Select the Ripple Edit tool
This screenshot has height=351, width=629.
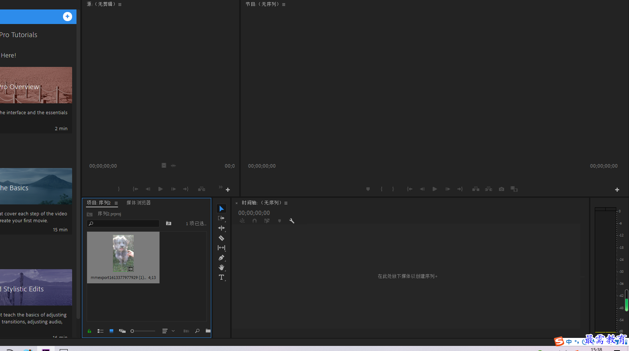pos(221,228)
